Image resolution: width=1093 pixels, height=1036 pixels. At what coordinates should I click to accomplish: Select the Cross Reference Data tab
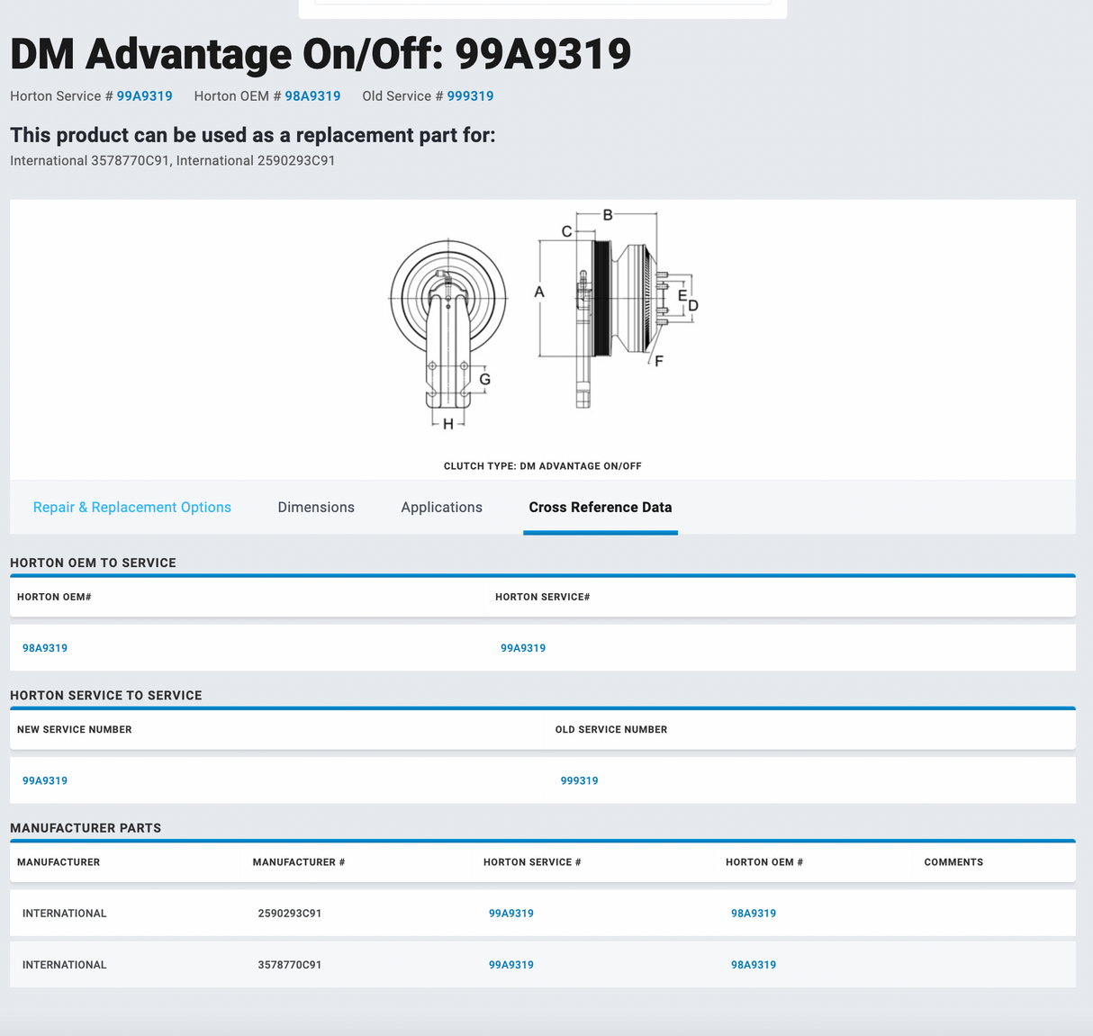(x=601, y=507)
